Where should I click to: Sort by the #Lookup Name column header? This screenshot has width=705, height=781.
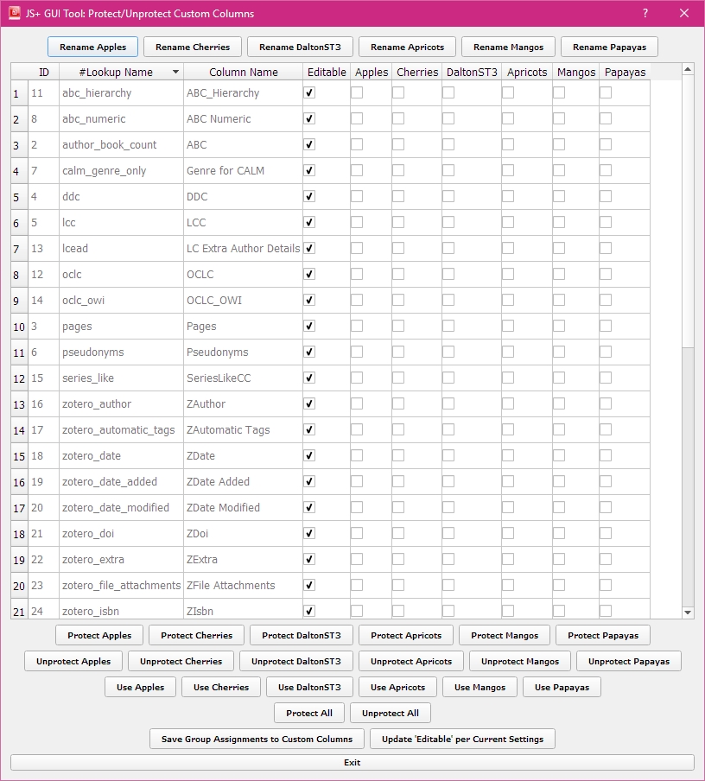click(x=121, y=72)
